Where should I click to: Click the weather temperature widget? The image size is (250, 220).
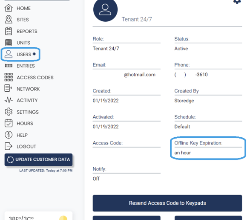click(x=39, y=216)
